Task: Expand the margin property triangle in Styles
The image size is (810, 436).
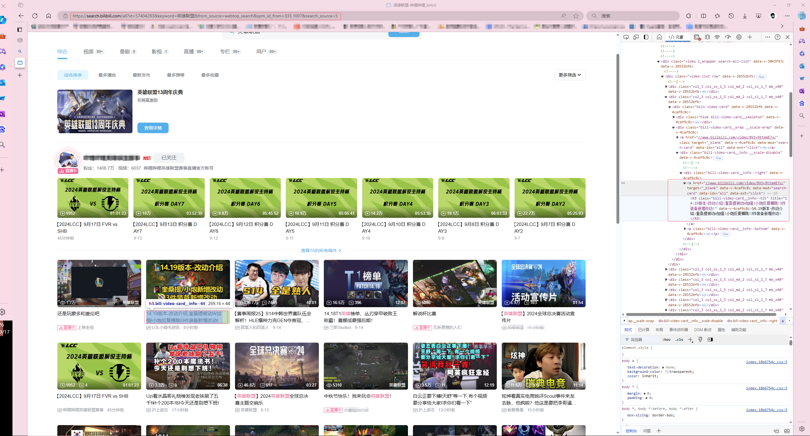Action: (x=645, y=394)
